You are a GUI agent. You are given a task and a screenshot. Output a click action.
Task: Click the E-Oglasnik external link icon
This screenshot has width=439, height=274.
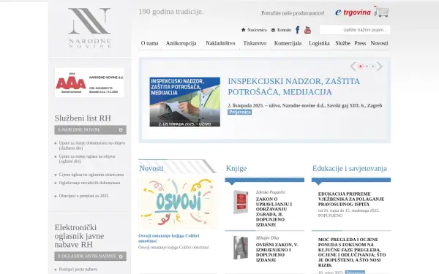pyautogui.click(x=121, y=256)
